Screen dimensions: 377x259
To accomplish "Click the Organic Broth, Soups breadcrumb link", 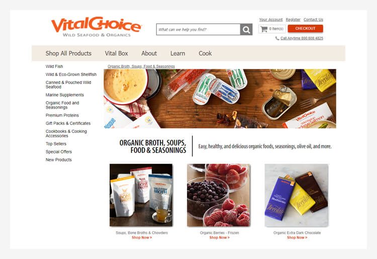I will pos(141,66).
